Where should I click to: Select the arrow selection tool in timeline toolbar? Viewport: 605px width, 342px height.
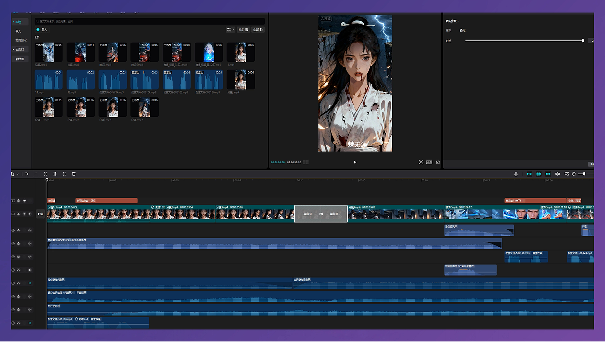[x=13, y=174]
